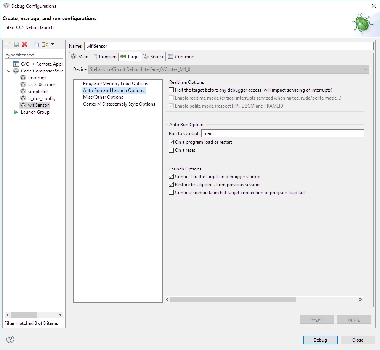Uncheck Connect to the target on debugger startup
The image size is (380, 350).
(x=172, y=177)
